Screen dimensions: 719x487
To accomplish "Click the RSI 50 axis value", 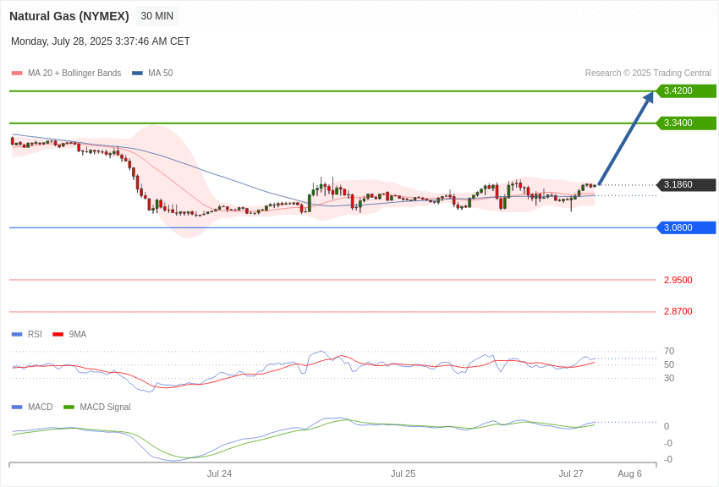I will [x=669, y=364].
